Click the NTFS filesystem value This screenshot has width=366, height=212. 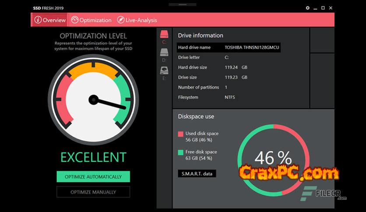tap(230, 97)
